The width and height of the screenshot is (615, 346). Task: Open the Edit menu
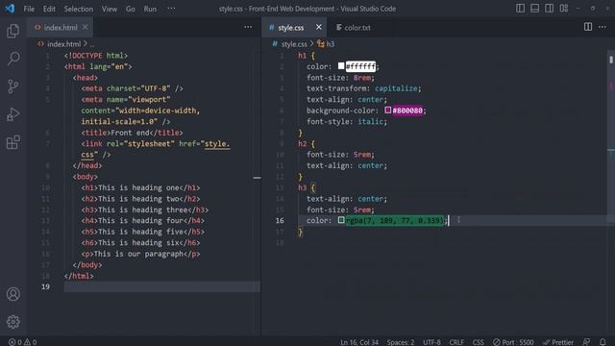point(49,9)
